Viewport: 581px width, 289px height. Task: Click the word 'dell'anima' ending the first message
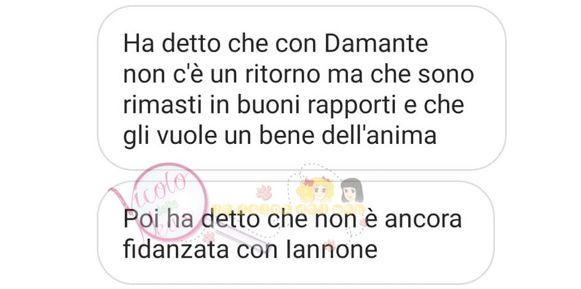(x=379, y=135)
